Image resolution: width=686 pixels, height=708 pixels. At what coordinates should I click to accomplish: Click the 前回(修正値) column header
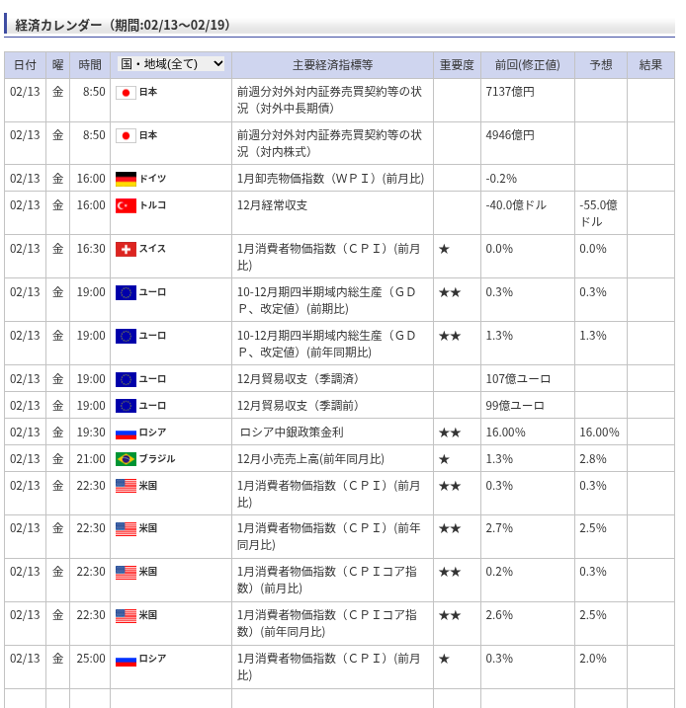(x=527, y=65)
